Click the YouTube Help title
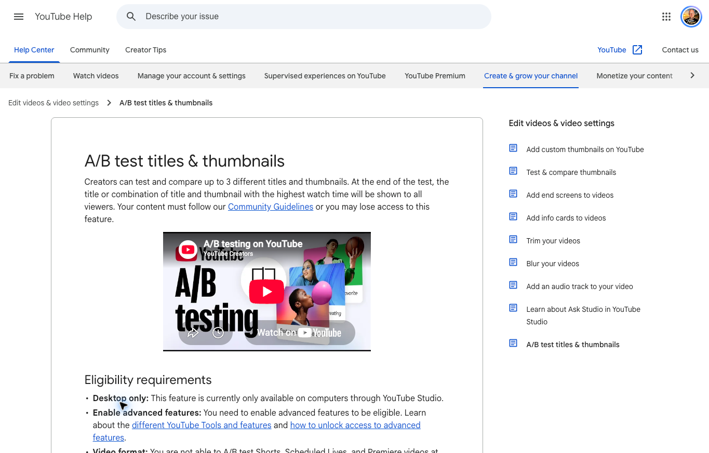Image resolution: width=709 pixels, height=453 pixels. 63,17
